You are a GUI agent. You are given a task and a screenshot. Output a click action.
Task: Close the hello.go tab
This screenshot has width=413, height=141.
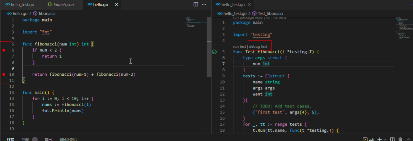pos(116,5)
